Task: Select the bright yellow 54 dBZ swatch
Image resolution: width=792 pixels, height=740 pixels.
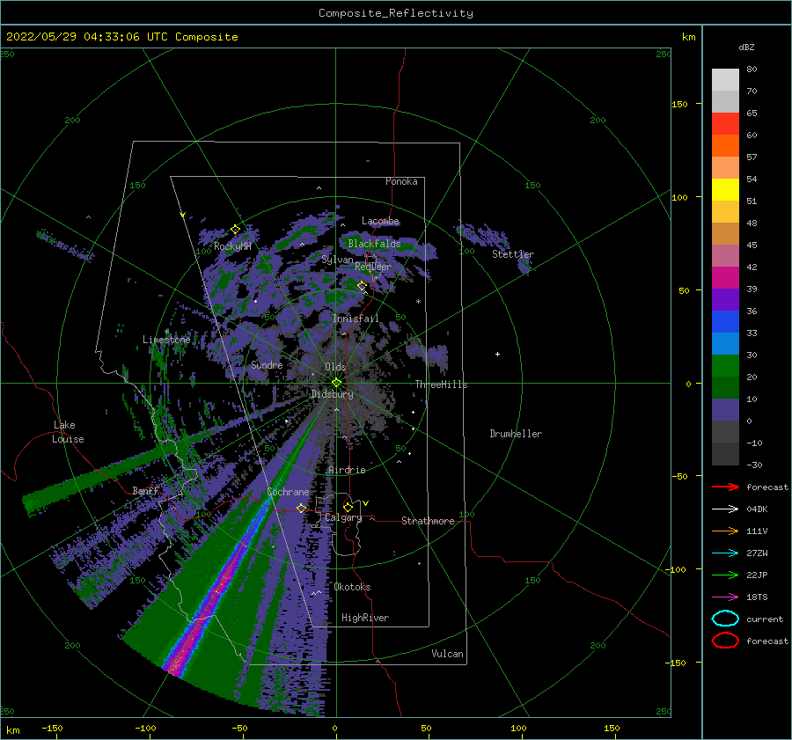Action: pyautogui.click(x=725, y=189)
